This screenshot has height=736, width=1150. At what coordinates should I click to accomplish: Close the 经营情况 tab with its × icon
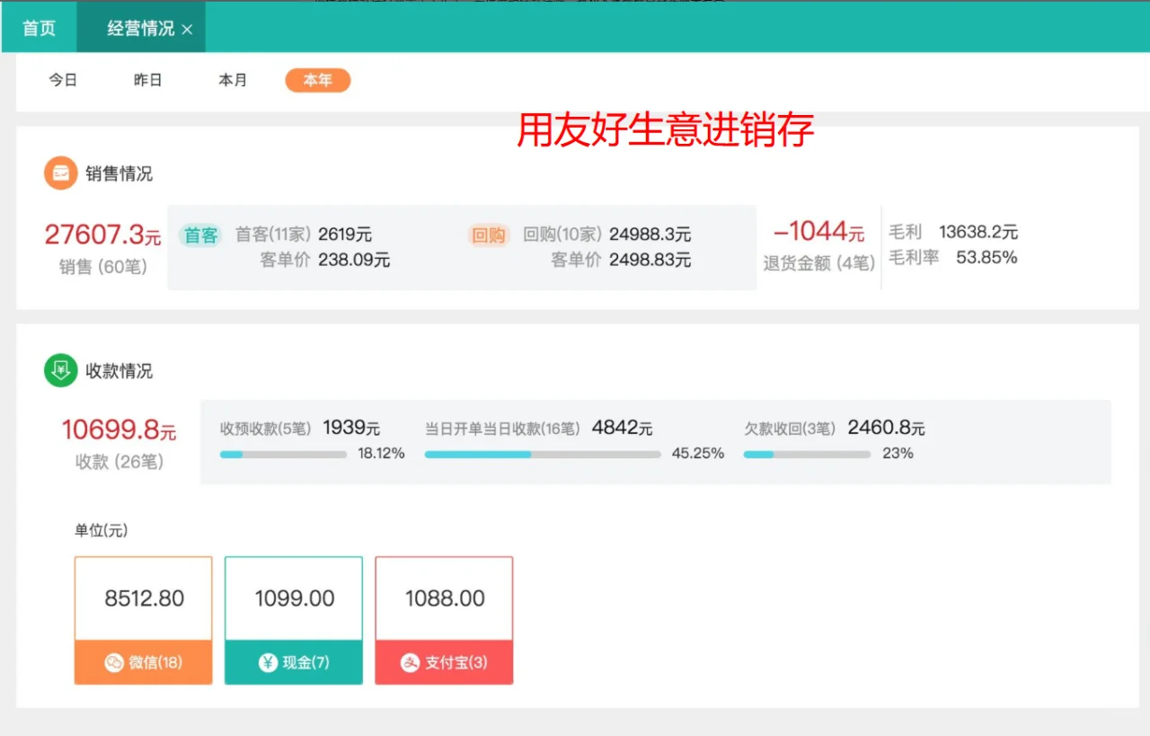[x=187, y=28]
